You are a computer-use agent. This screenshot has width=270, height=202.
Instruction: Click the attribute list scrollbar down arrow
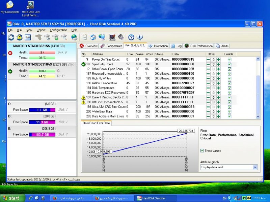pyautogui.click(x=258, y=116)
